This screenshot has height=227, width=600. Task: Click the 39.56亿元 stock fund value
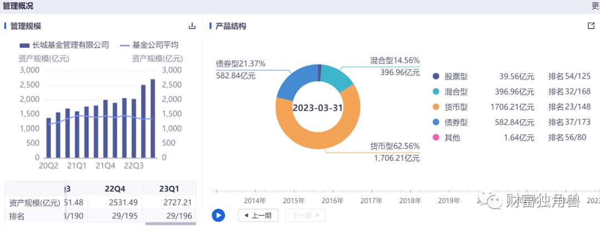[517, 77]
